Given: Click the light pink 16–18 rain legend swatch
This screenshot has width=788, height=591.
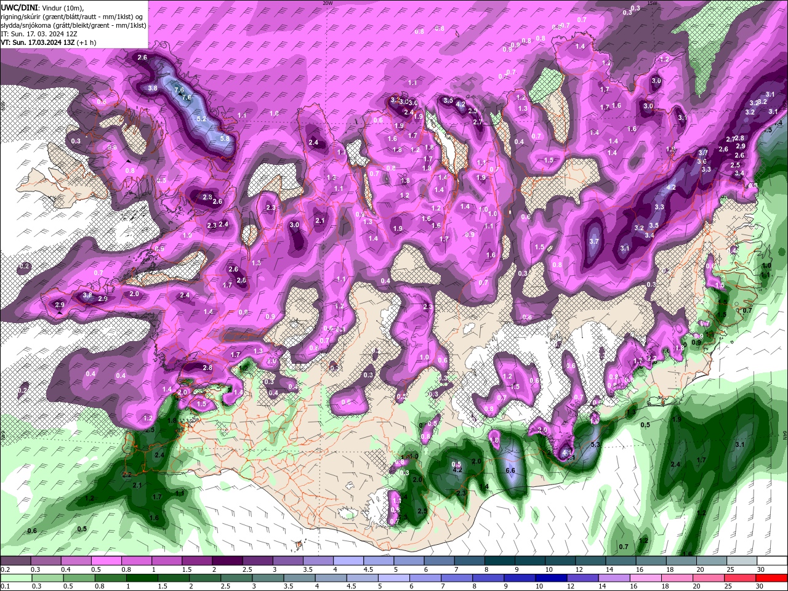Looking at the screenshot, I should point(646,578).
